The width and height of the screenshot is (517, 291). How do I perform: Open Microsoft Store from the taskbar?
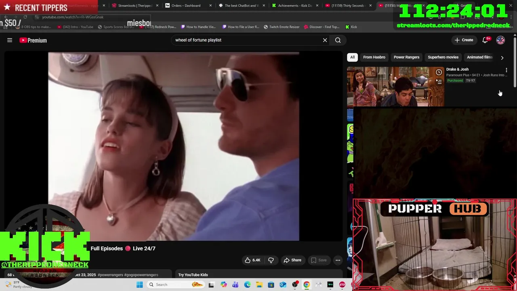point(271,285)
